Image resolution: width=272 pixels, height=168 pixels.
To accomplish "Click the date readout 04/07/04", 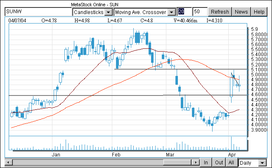I will tap(17, 21).
